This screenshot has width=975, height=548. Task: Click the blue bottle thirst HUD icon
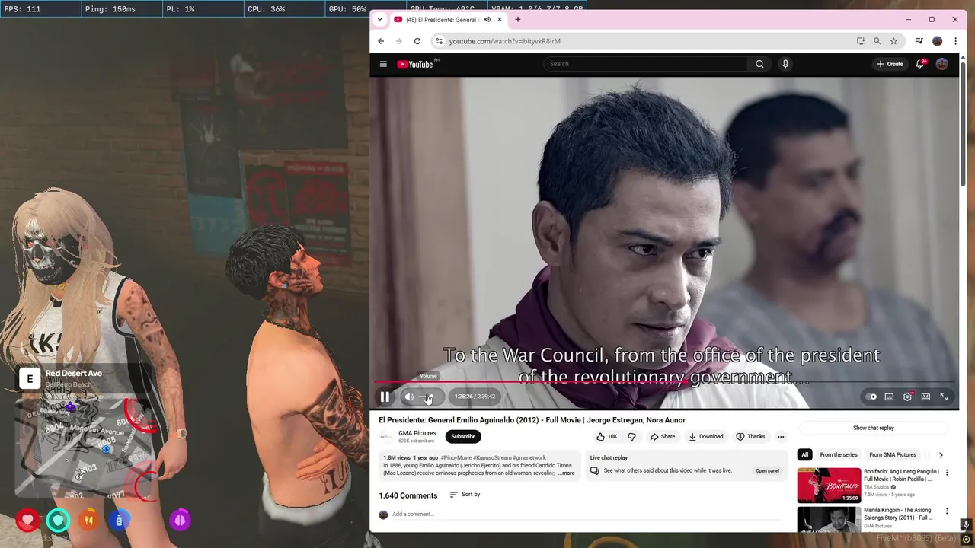pyautogui.click(x=119, y=521)
